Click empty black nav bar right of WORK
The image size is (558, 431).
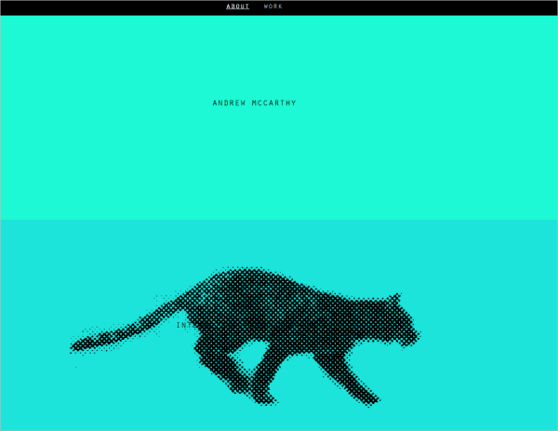418,7
